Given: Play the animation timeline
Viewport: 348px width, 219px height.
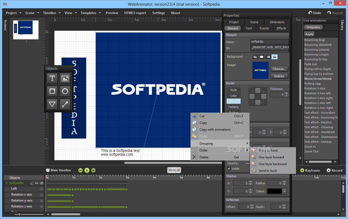Looking at the screenshot, I should [87, 170].
